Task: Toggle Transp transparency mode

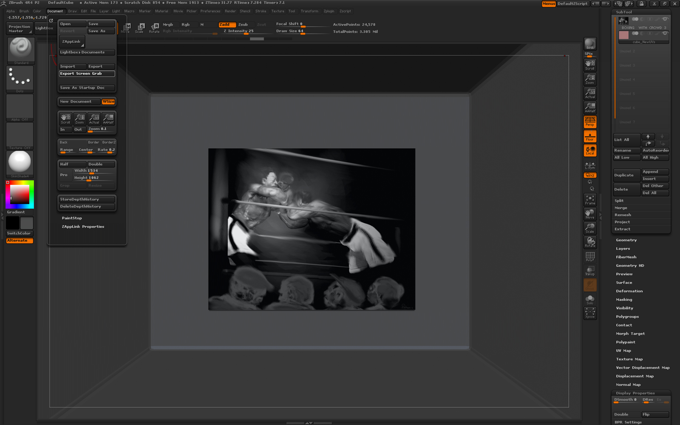Action: [590, 271]
